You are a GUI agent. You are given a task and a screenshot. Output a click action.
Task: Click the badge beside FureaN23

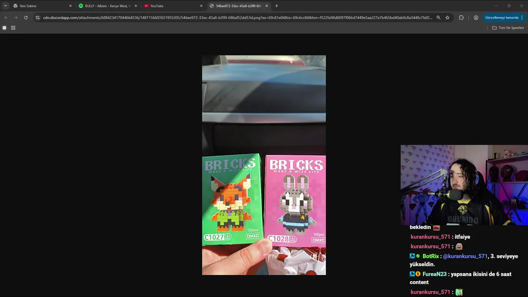tap(418, 274)
